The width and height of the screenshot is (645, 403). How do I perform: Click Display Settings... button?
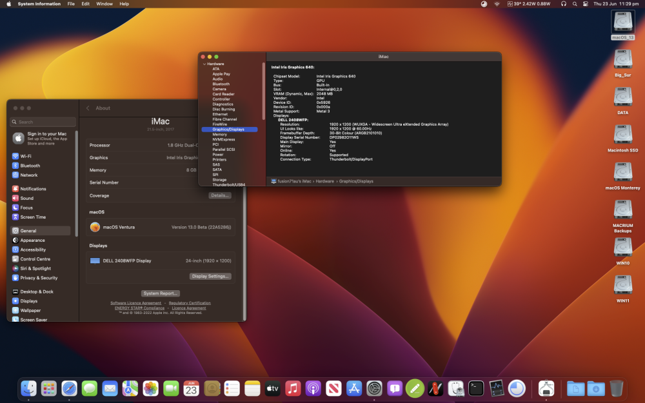tap(210, 277)
